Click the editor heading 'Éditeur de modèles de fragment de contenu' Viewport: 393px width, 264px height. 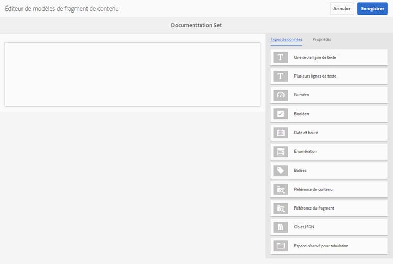[62, 9]
